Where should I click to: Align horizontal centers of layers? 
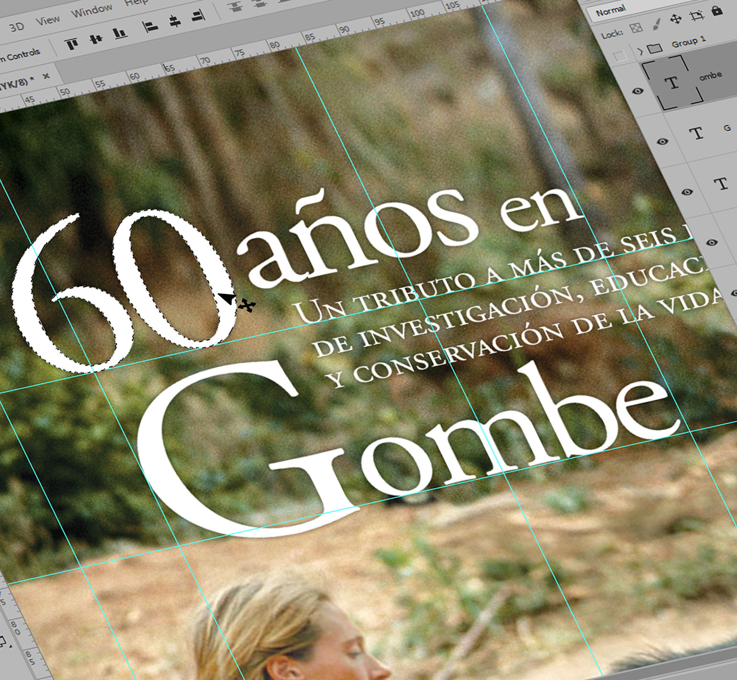pos(176,21)
